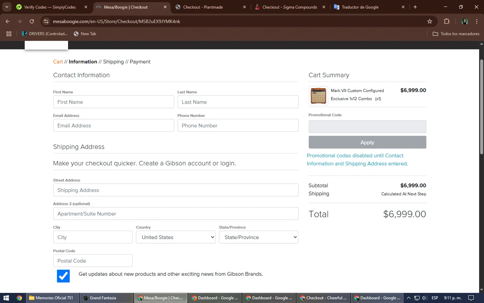Close the Checkout - Plantmade tab

244,7
